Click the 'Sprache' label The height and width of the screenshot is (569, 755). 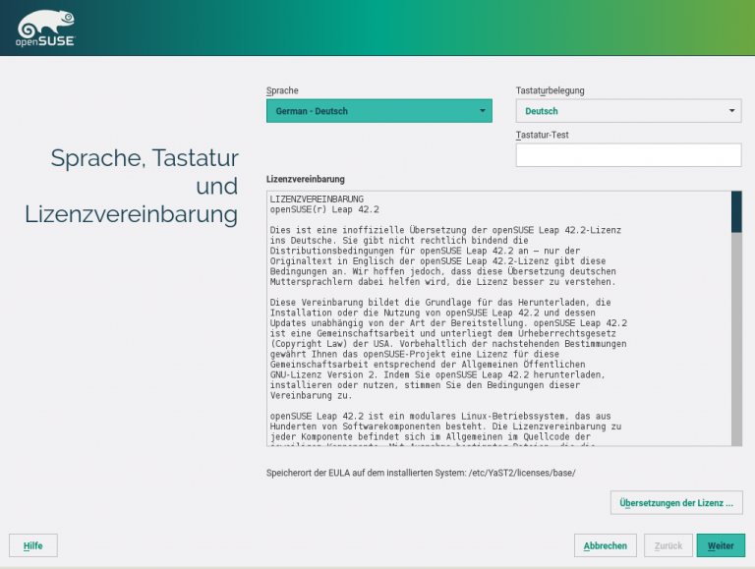[282, 90]
